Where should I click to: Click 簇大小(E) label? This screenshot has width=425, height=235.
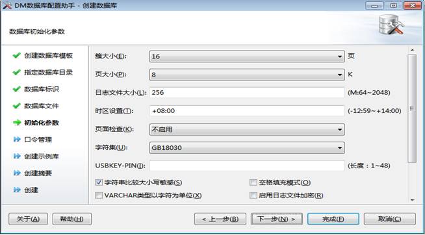point(111,56)
